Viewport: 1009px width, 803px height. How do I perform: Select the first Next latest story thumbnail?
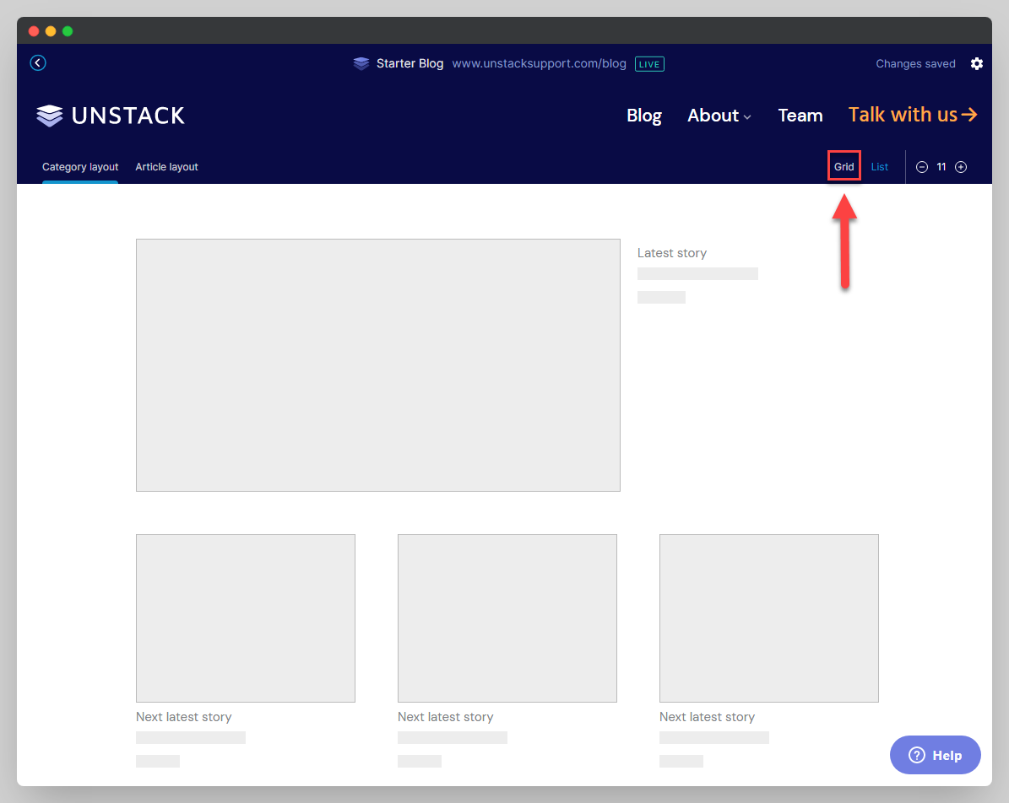point(245,617)
